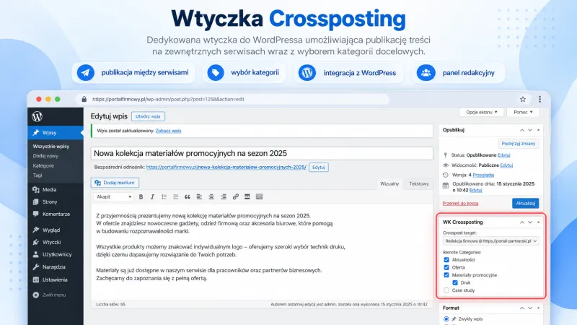Check the Case study category
The width and height of the screenshot is (577, 325).
pos(446,290)
